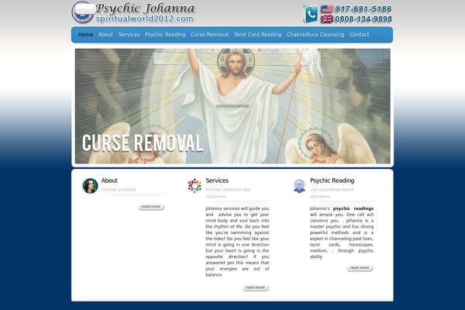Click read more under Services text
Viewport: 465px width, 310px height.
[x=255, y=288]
